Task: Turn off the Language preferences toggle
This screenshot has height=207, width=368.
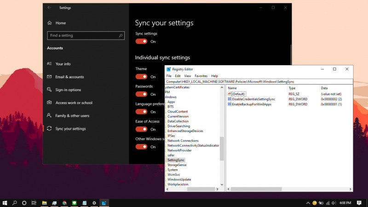Action: coord(141,111)
